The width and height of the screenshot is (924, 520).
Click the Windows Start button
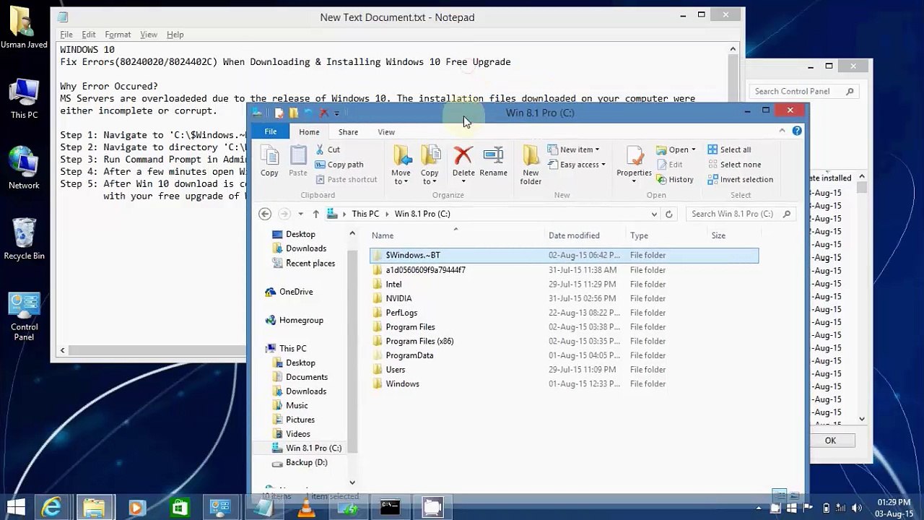[x=16, y=508]
